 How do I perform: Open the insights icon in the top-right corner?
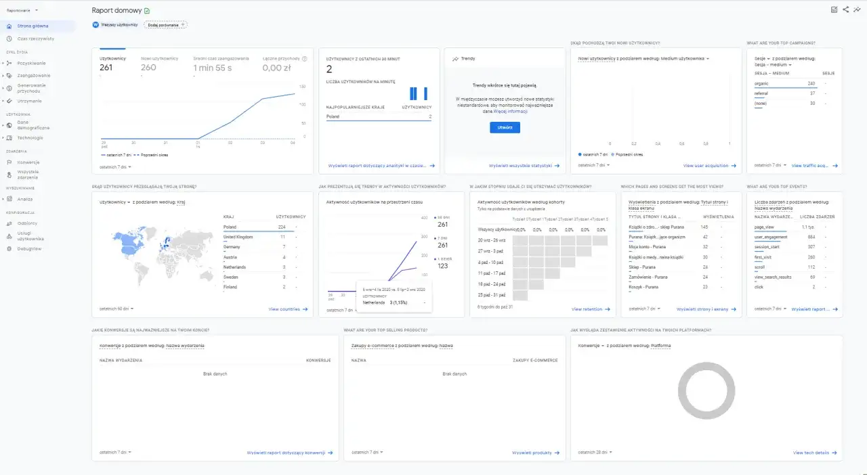pos(858,9)
